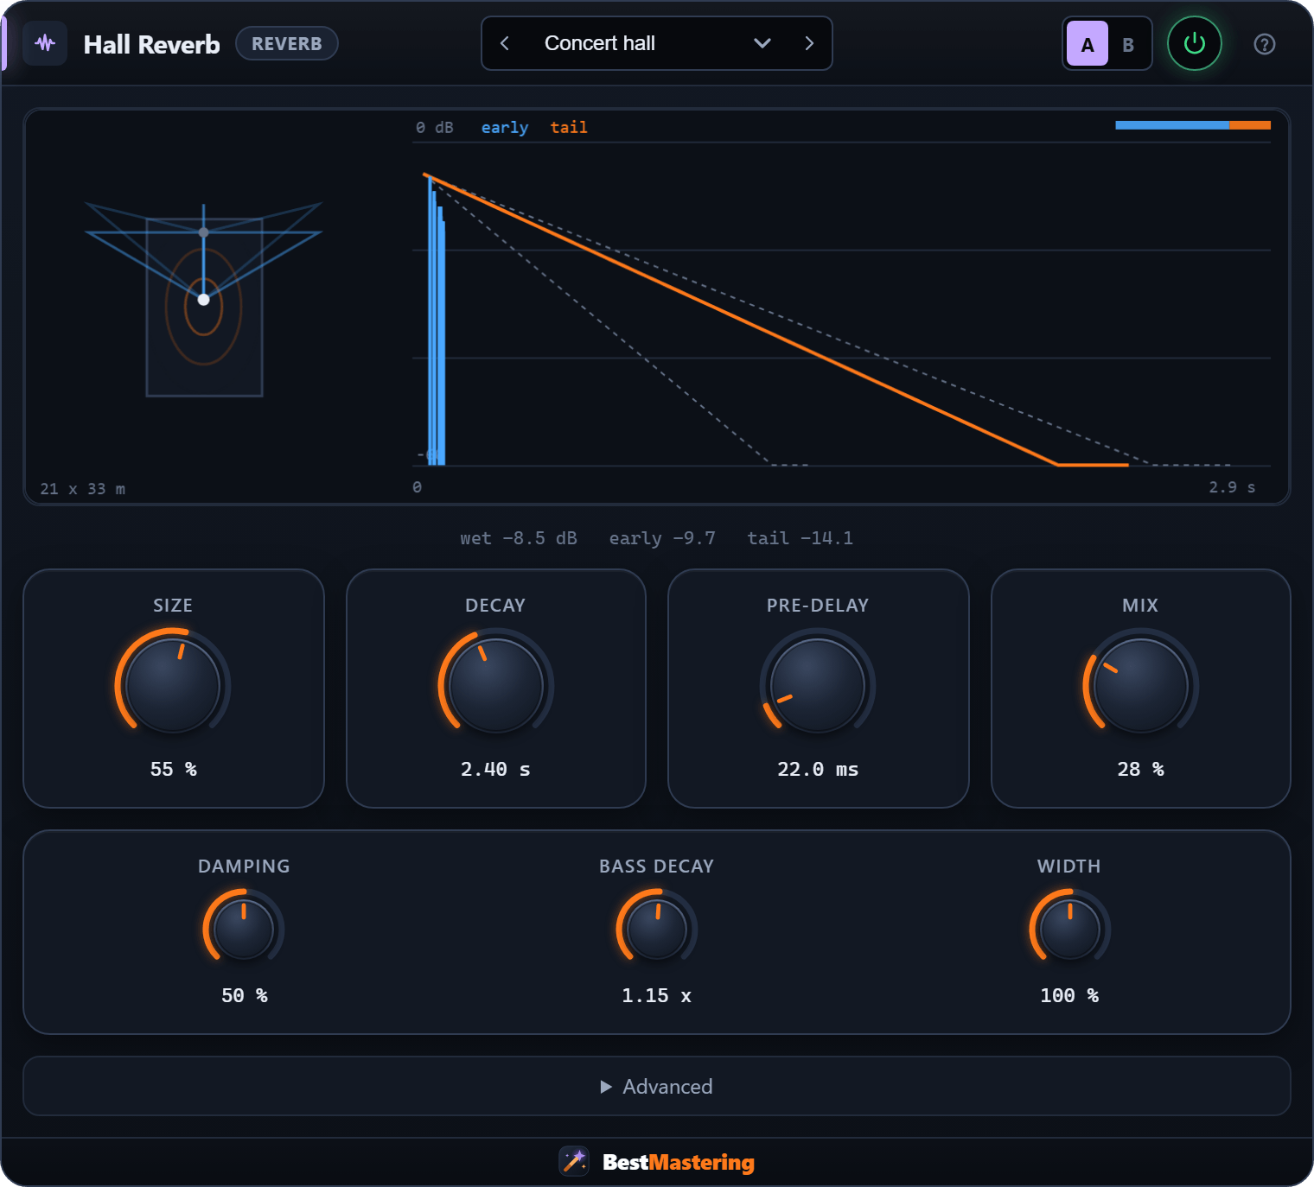1314x1187 pixels.
Task: Click the '0 dB' graph axis label
Action: [x=434, y=127]
